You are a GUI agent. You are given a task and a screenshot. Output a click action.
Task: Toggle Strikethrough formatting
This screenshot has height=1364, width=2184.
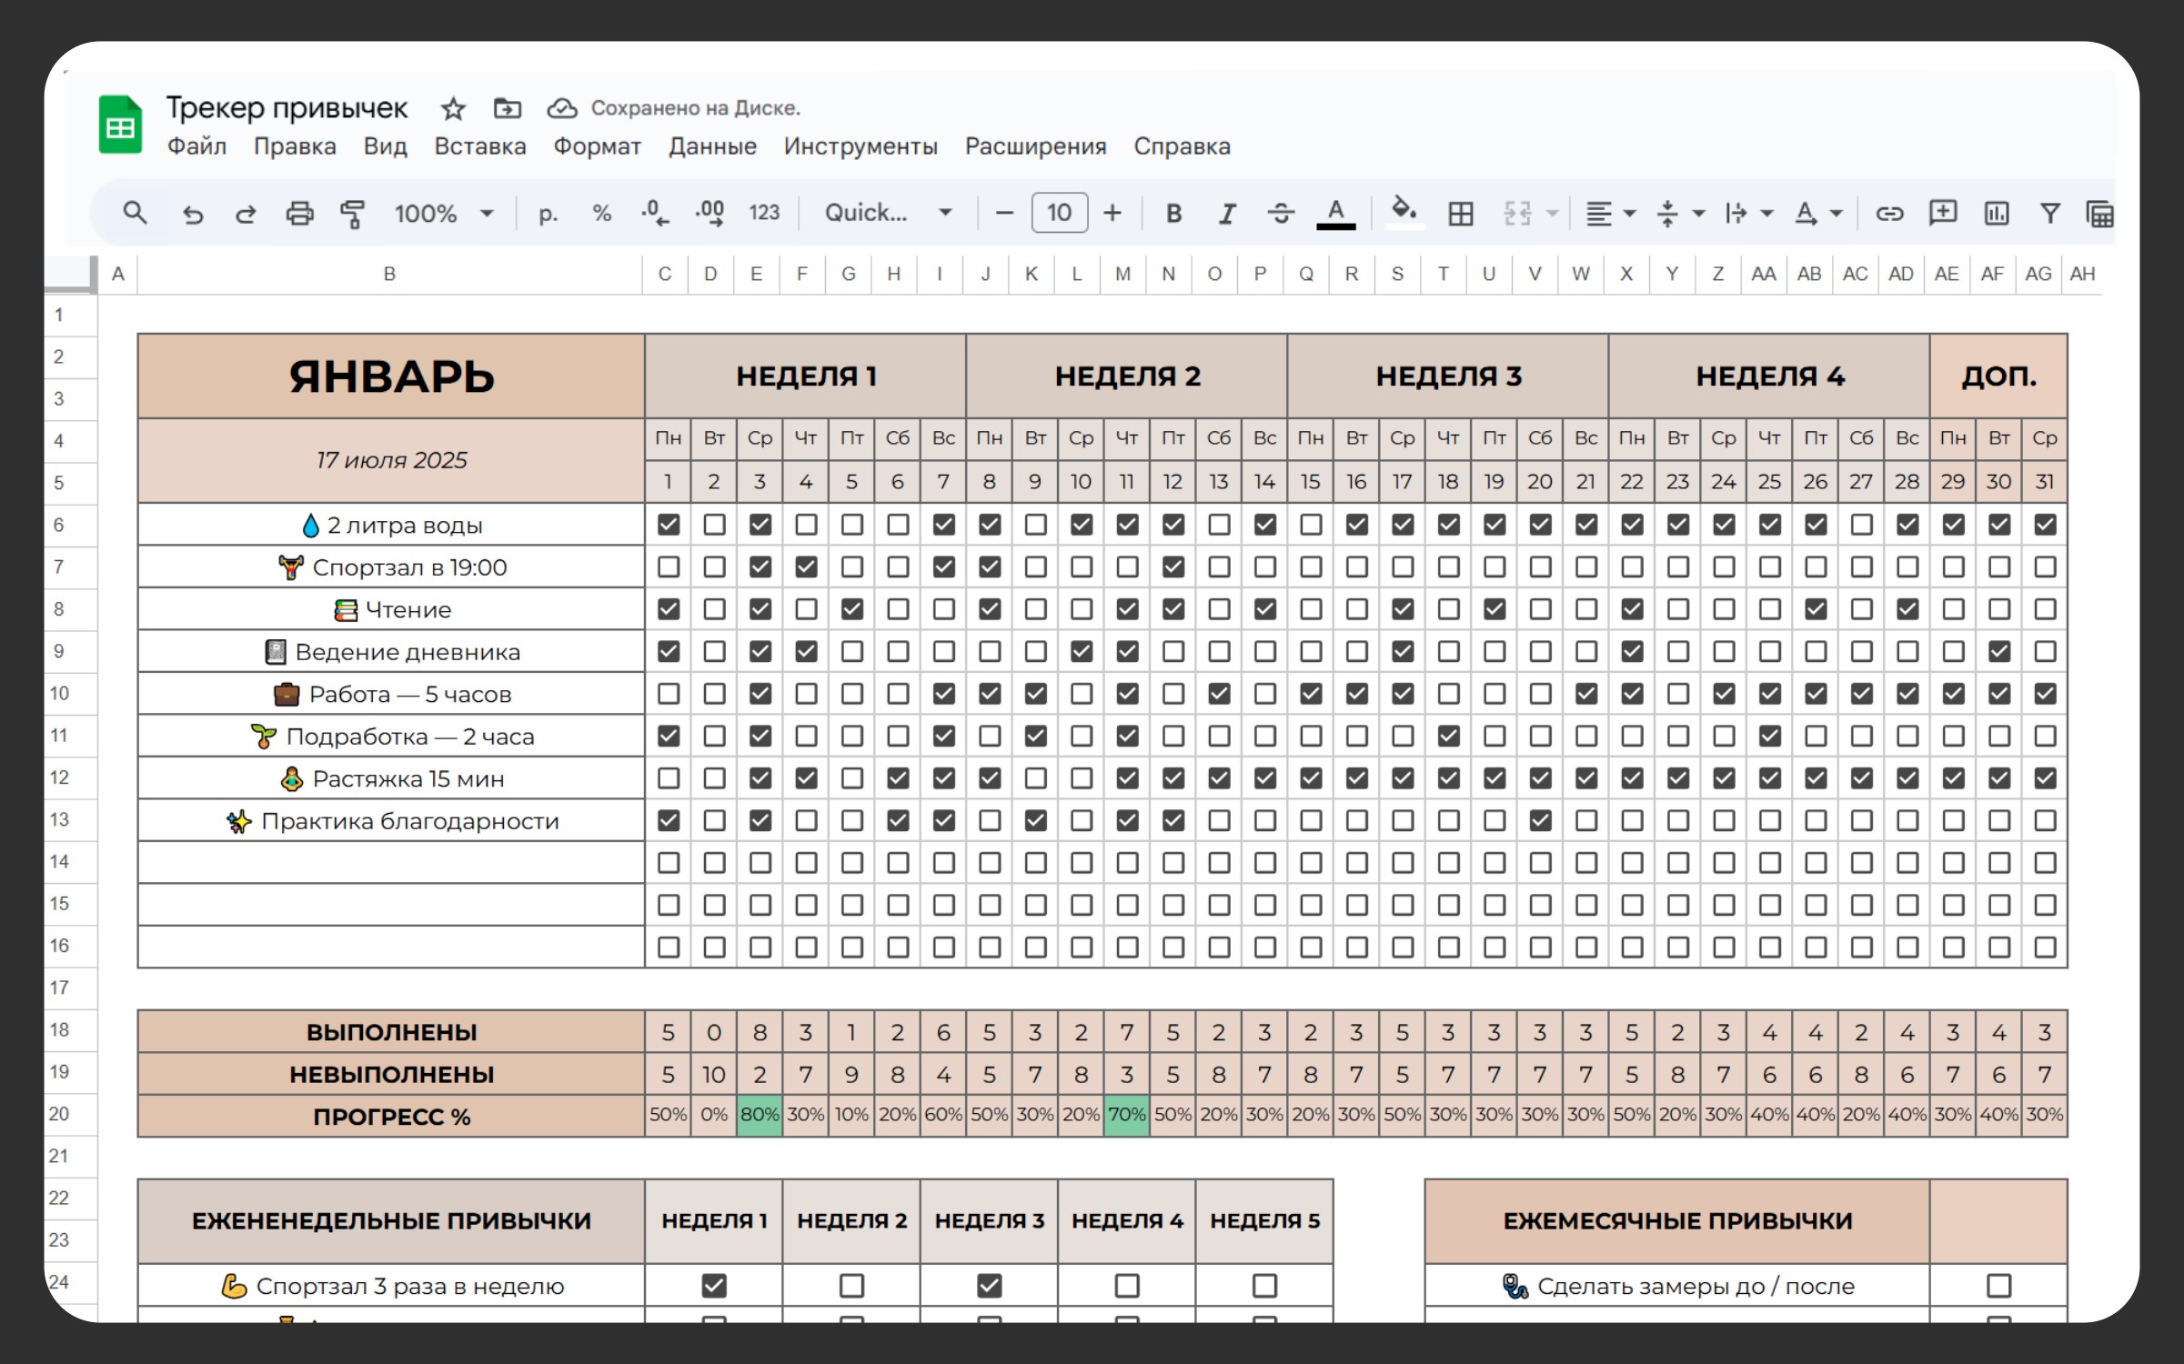coord(1281,214)
